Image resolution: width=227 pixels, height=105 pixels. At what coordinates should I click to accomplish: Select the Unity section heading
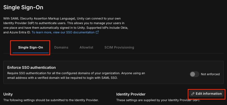[8, 94]
